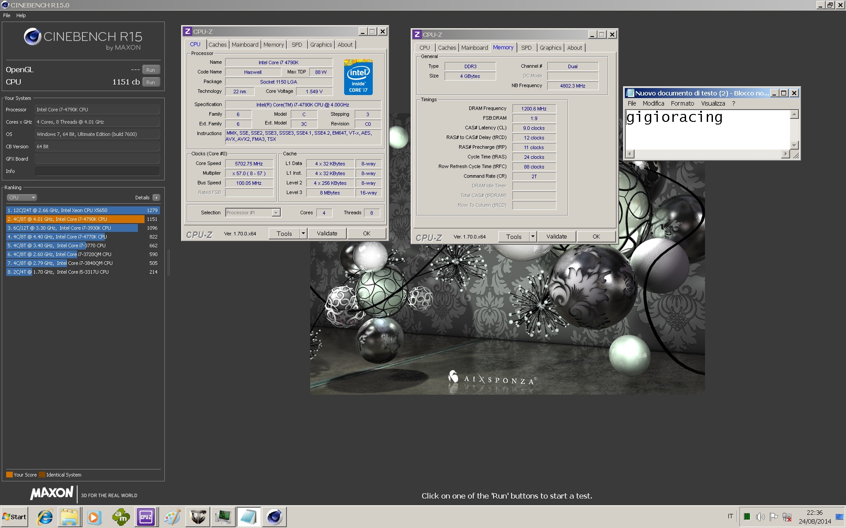Click Tools button in CPU tab window
The height and width of the screenshot is (528, 846).
[284, 234]
